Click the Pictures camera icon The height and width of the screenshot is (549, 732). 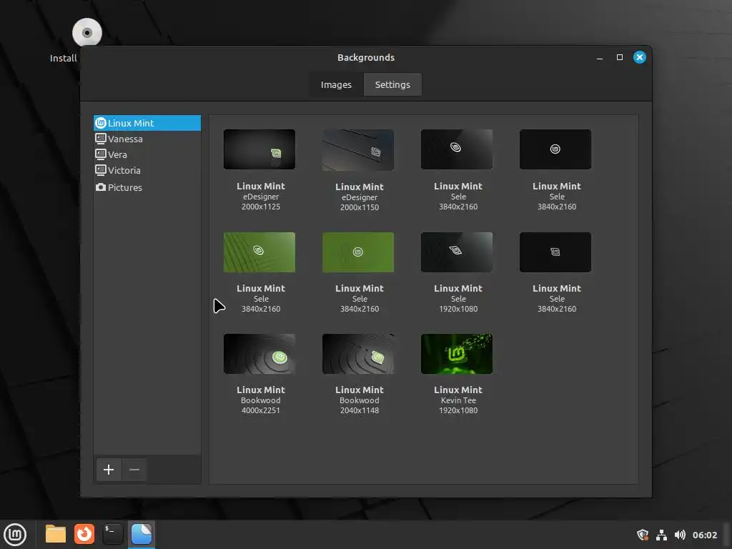pos(101,187)
